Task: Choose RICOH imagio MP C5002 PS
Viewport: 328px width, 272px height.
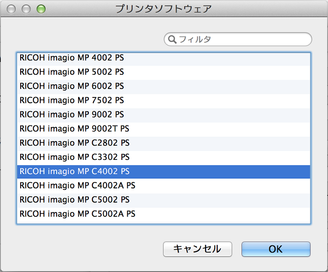Action: click(74, 200)
